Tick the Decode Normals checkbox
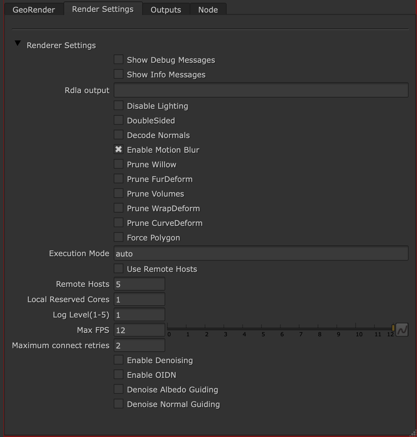Image resolution: width=417 pixels, height=437 pixels. pos(119,135)
